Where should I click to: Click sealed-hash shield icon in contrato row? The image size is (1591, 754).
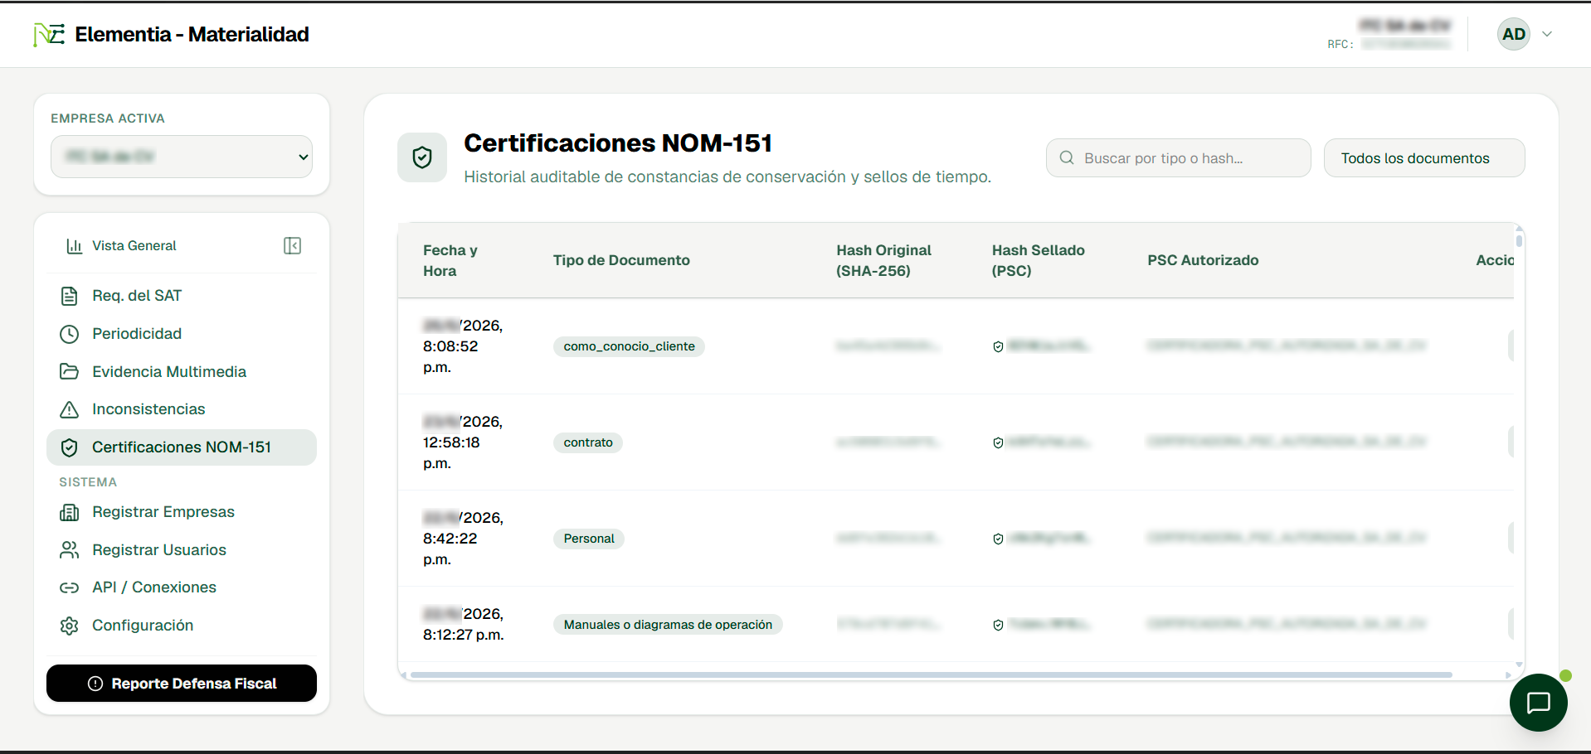coord(998,442)
